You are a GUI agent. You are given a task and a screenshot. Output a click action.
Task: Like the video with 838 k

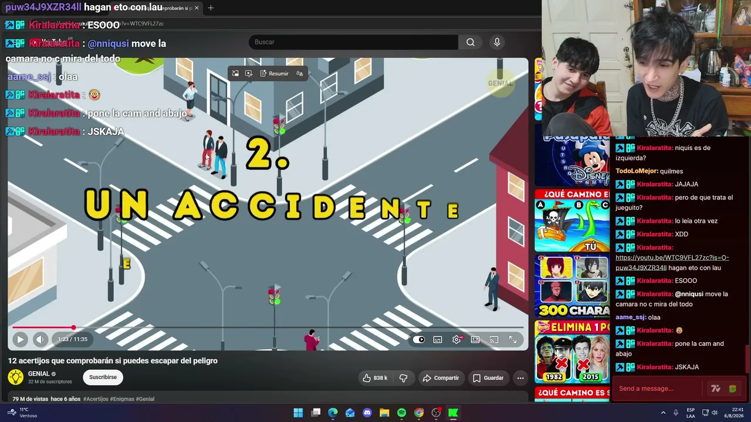tap(375, 378)
